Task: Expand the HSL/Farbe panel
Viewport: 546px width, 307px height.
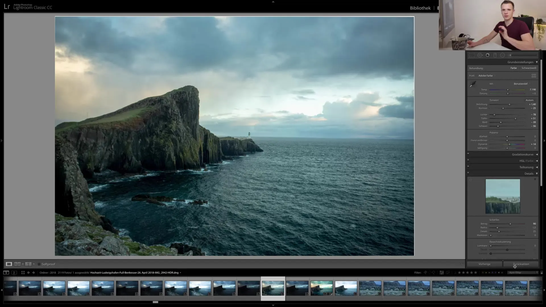Action: click(537, 161)
